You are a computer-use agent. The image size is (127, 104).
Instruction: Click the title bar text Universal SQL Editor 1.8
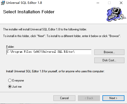tap(24, 3)
